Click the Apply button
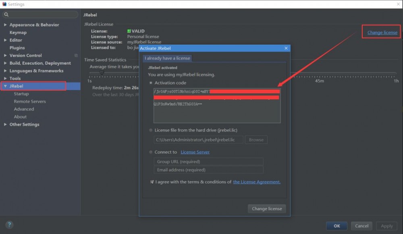Image resolution: width=403 pixels, height=234 pixels. coord(386,226)
